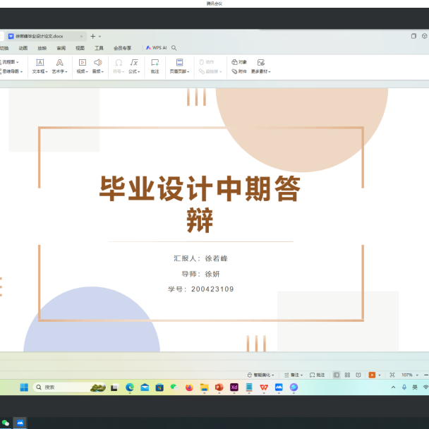Switch to slide sorter grid view
Viewport: 429px width, 429px height.
(x=347, y=375)
